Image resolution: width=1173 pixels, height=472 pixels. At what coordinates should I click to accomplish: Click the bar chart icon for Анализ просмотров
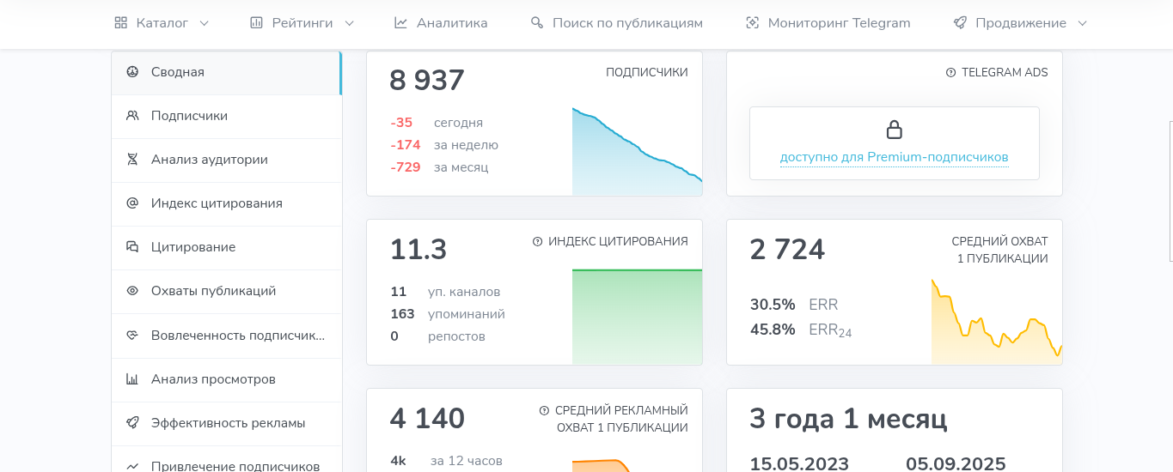click(132, 379)
